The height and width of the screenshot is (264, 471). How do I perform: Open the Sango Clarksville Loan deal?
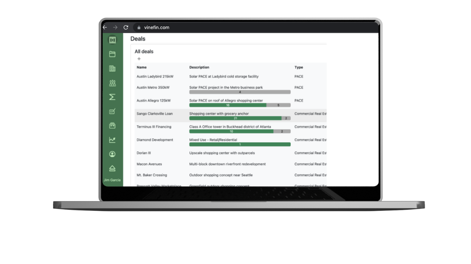click(x=155, y=114)
